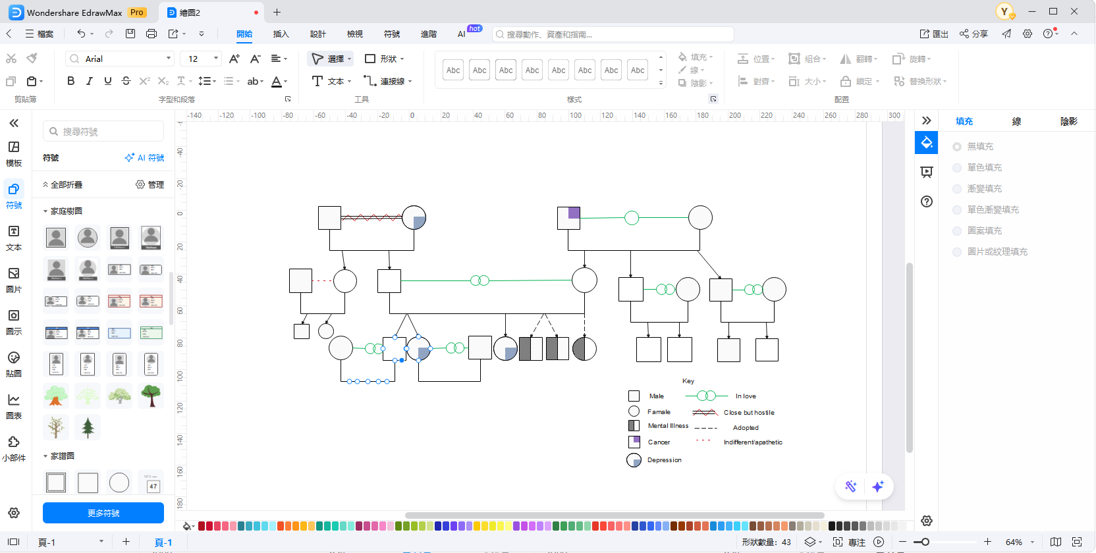The image size is (1096, 553).
Task: Collapse the 家庭樹圖 symbol category
Action: click(x=45, y=211)
